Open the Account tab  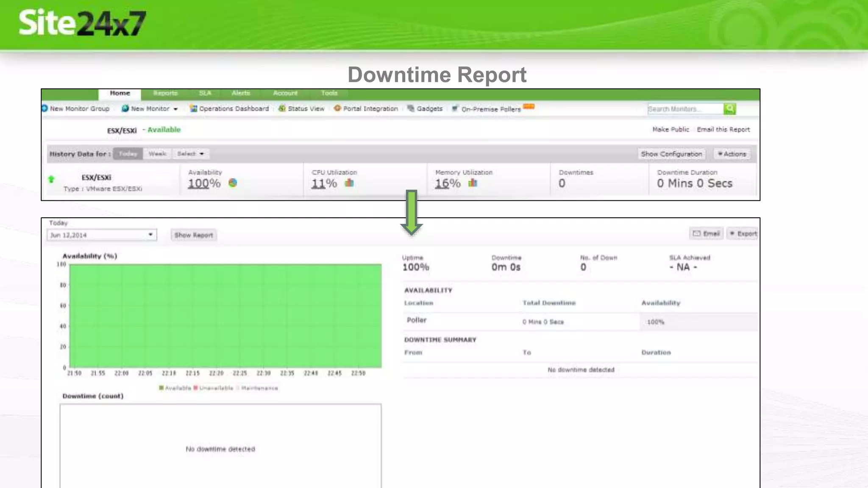[x=285, y=93]
